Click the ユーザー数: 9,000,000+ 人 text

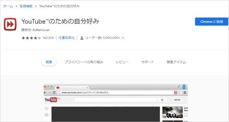point(105,38)
